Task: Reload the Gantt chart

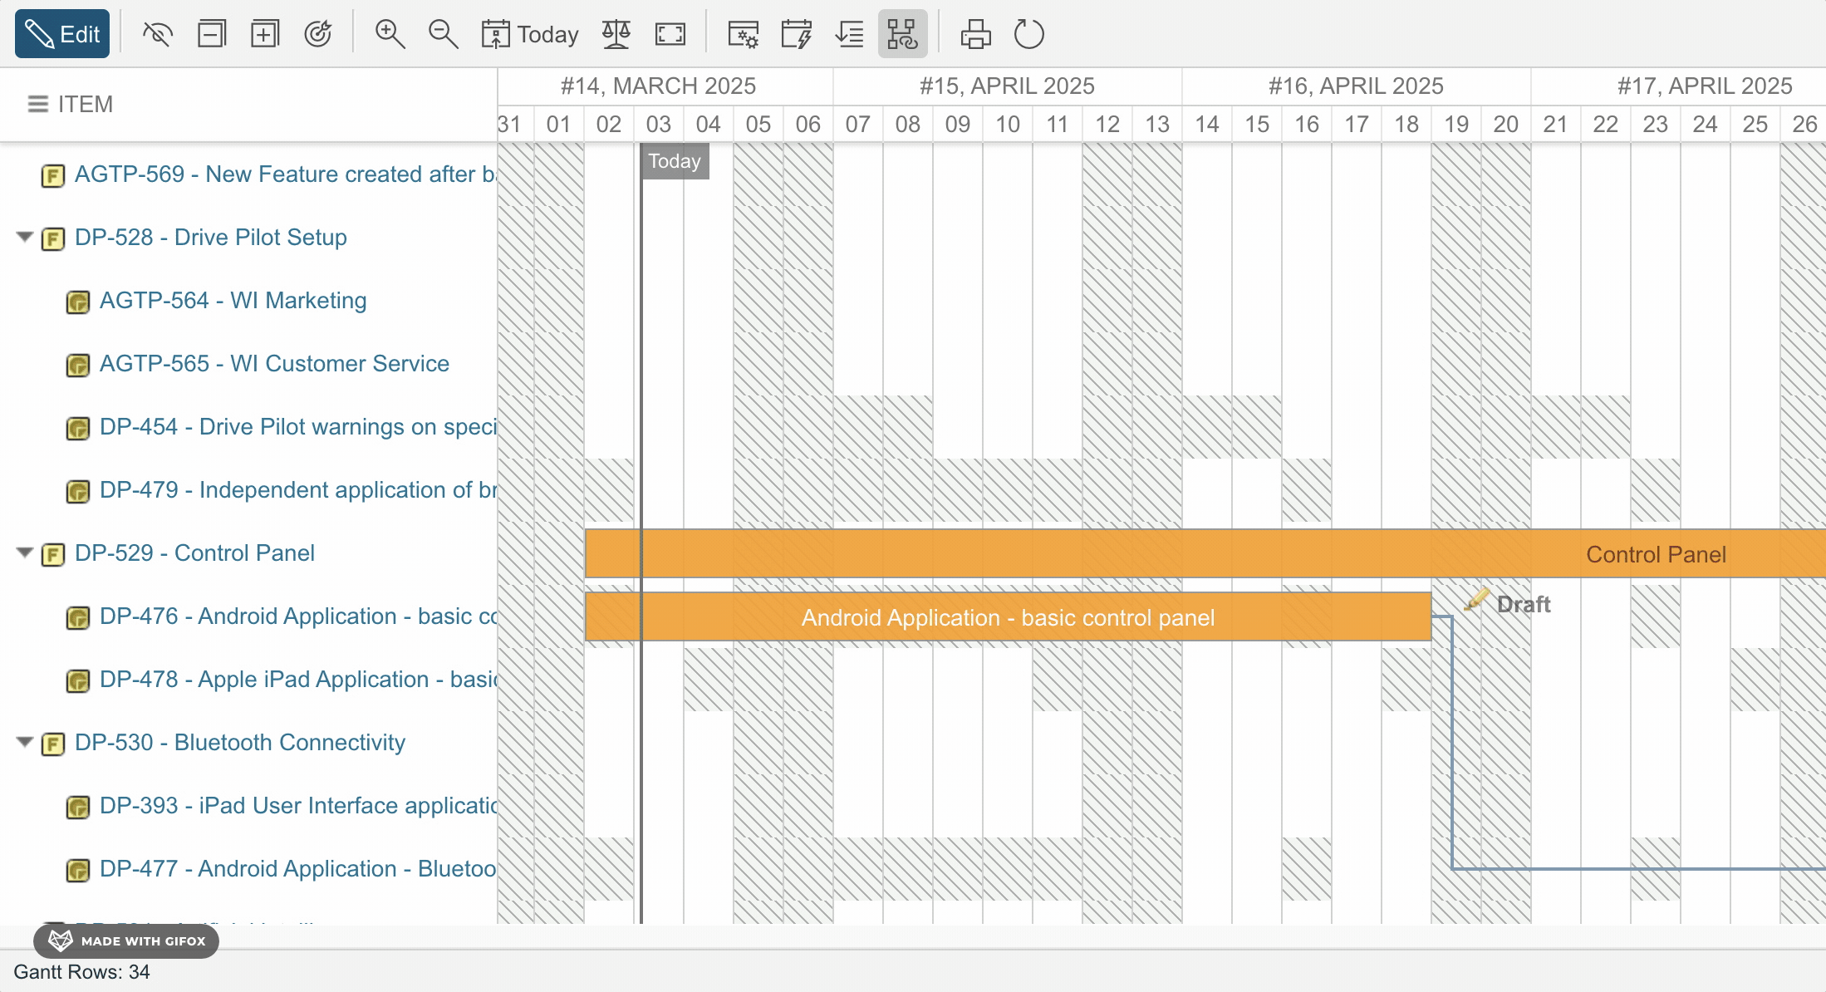Action: (x=1029, y=34)
